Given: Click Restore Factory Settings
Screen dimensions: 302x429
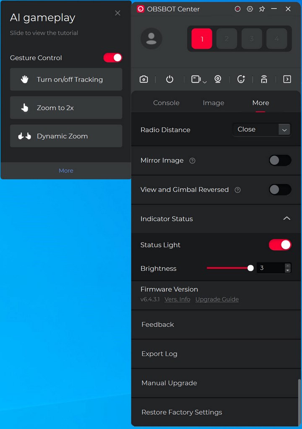Looking at the screenshot, I should coord(182,412).
